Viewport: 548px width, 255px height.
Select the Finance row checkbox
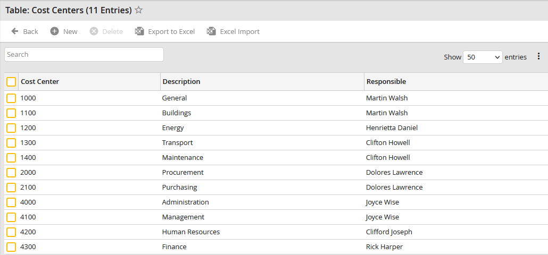tap(11, 247)
